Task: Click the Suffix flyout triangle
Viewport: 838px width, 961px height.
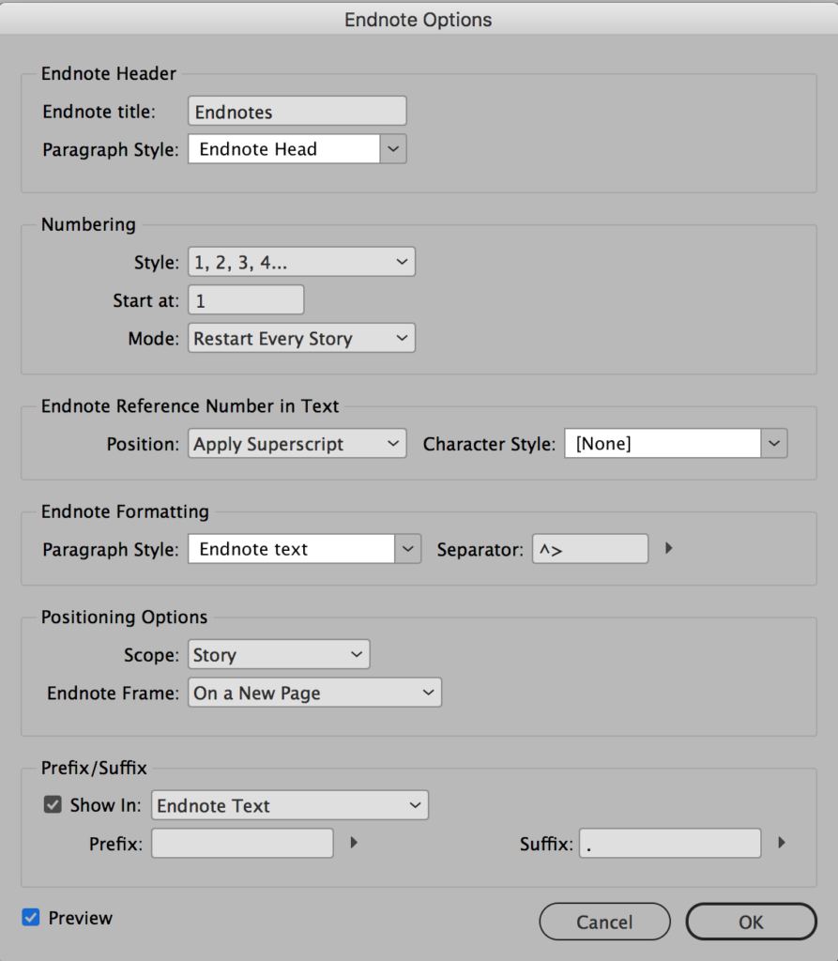Action: coord(782,843)
